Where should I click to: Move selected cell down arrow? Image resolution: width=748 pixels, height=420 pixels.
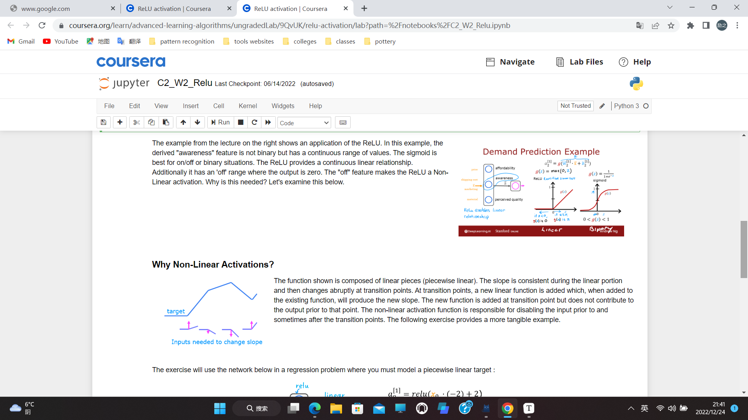coord(198,122)
